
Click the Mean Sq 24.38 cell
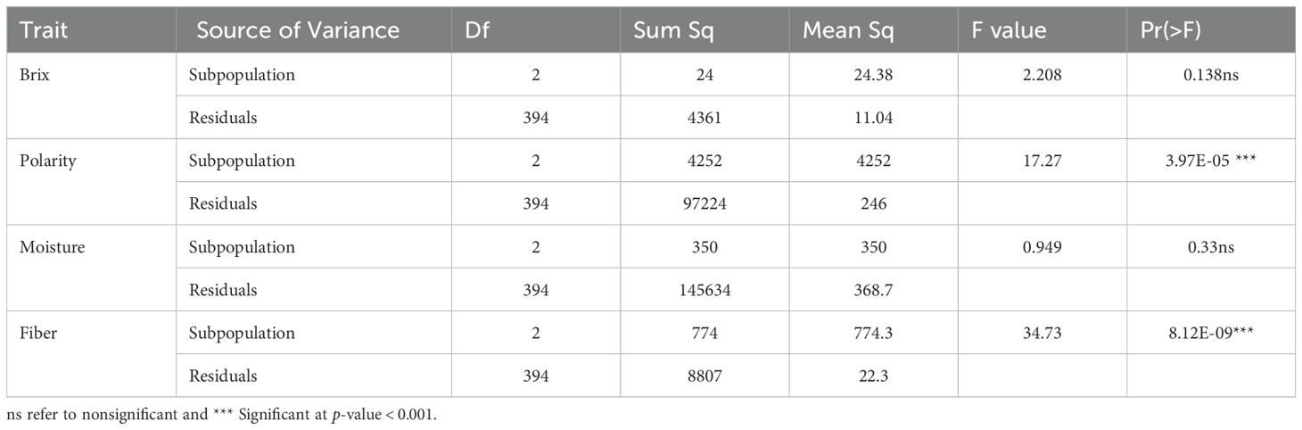(x=872, y=75)
